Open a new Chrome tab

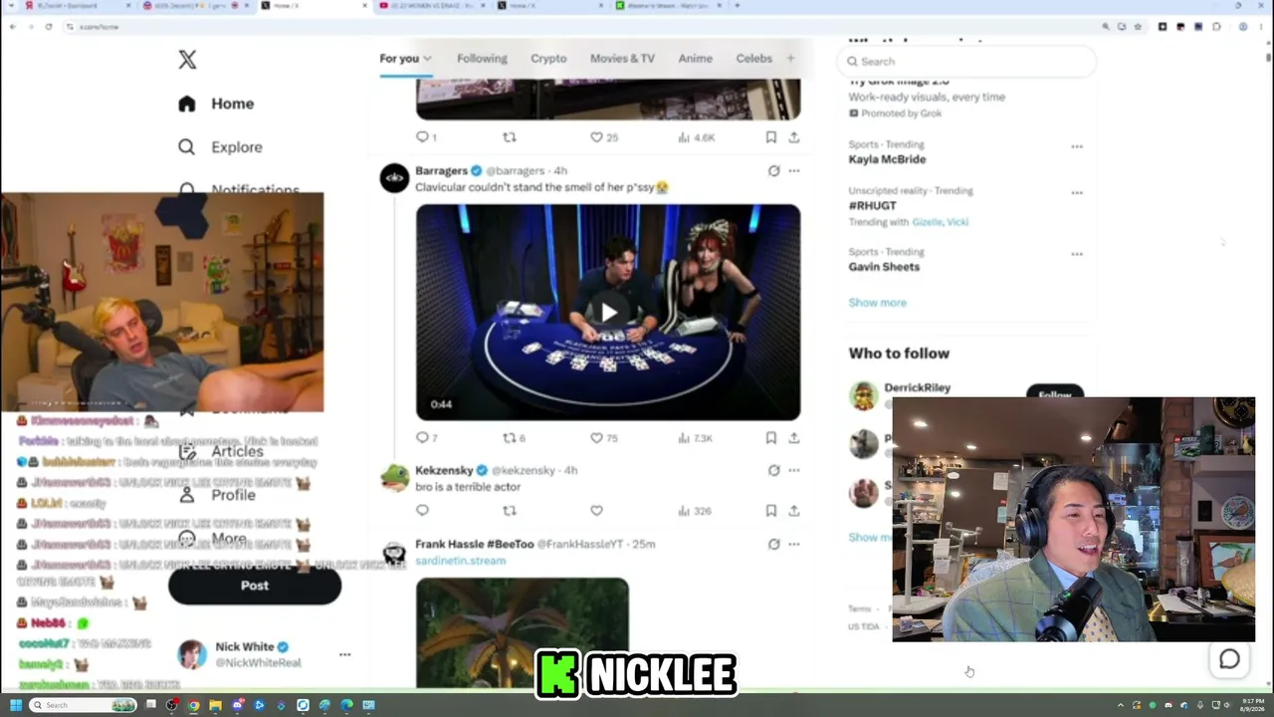click(737, 6)
